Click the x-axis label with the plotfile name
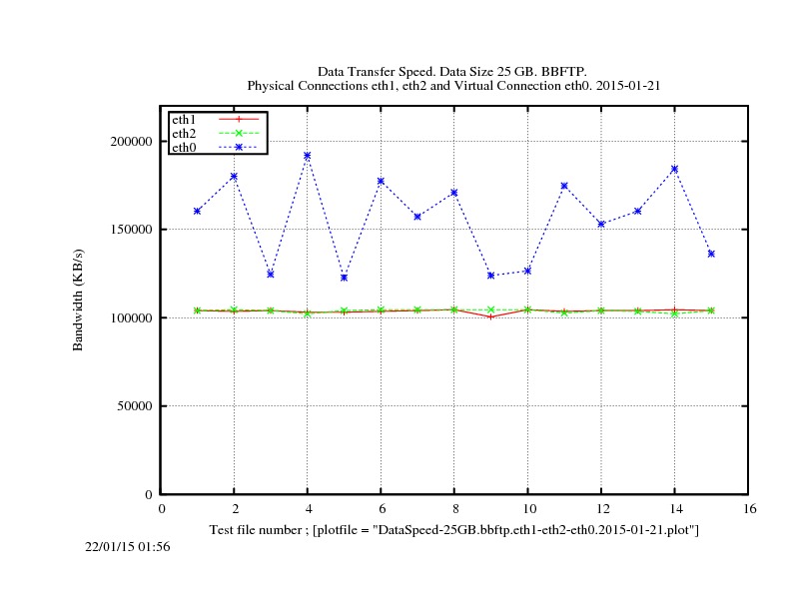The height and width of the screenshot is (611, 791). (x=453, y=528)
